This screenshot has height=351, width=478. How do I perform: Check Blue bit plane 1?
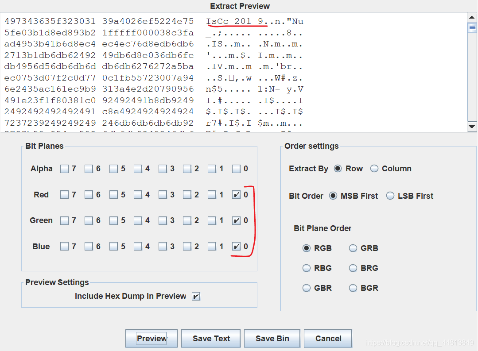[212, 247]
